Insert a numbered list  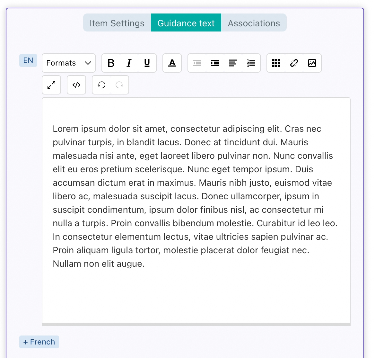251,63
